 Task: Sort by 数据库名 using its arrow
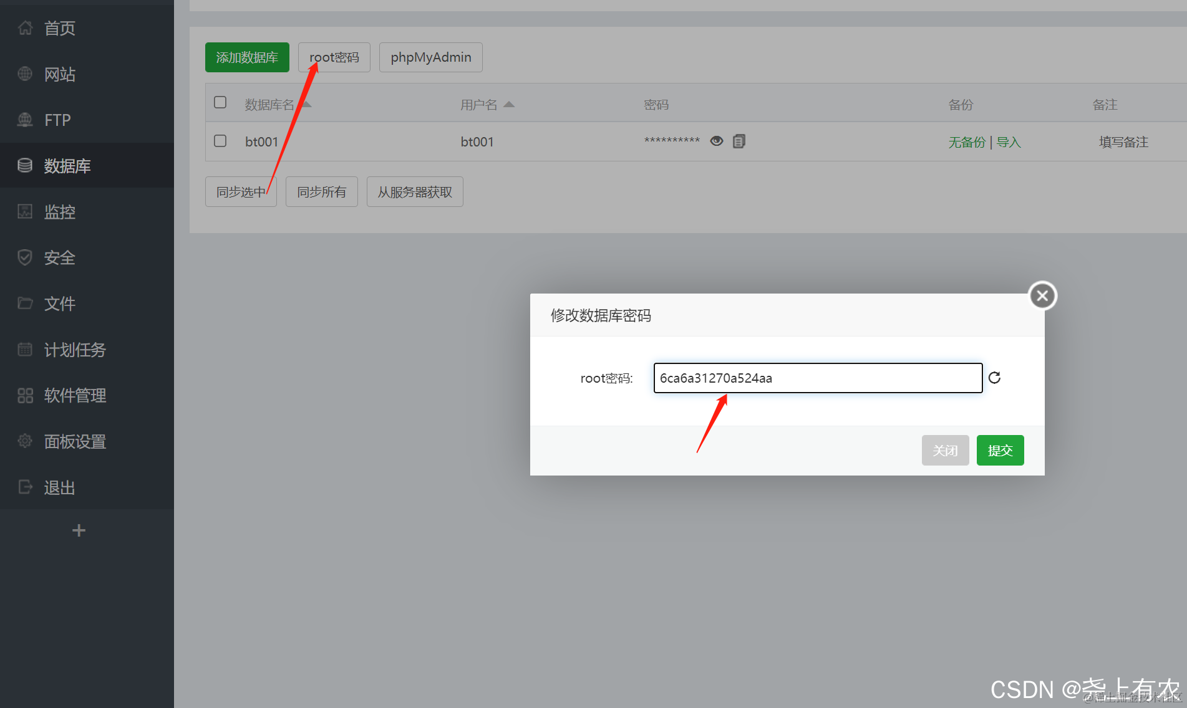(x=305, y=104)
